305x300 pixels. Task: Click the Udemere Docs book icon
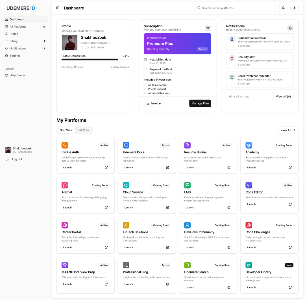[x=126, y=145]
